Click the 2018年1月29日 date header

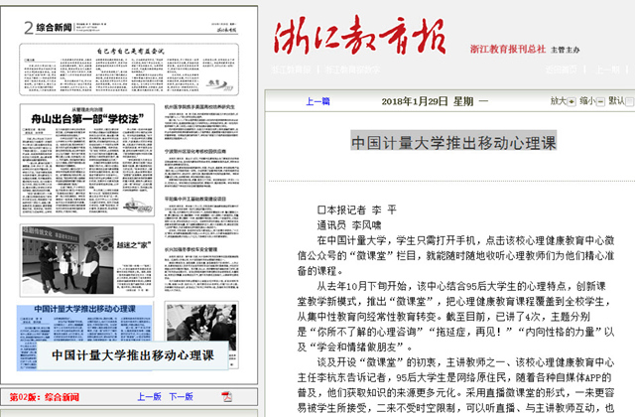[x=416, y=101]
